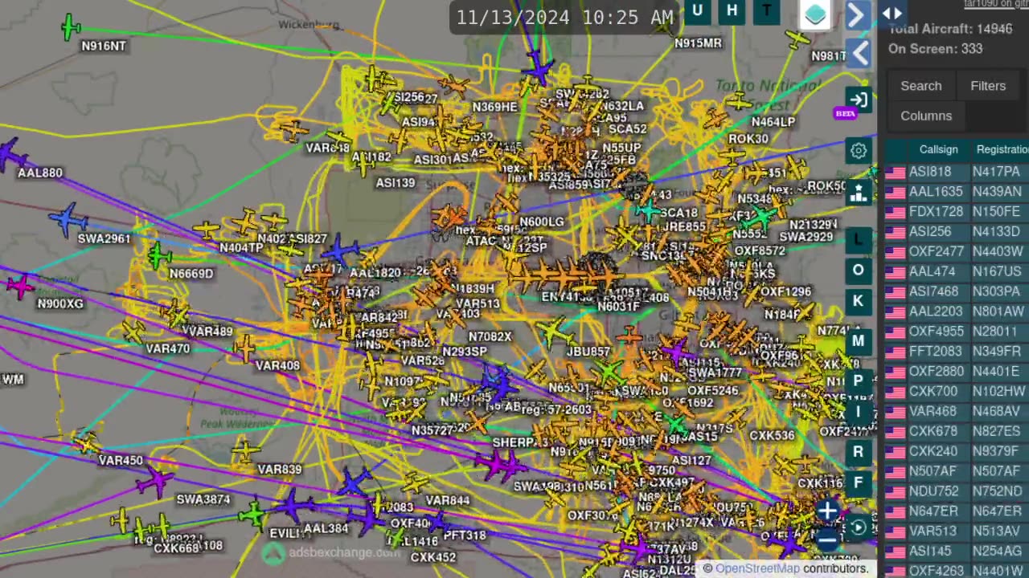
Task: Select the AAL474 callsign row
Action: [957, 271]
